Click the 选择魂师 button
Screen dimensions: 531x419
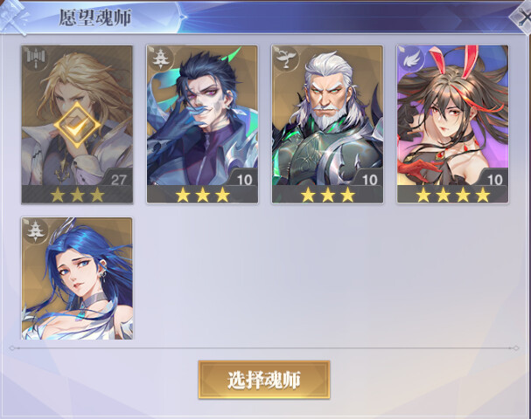point(264,380)
